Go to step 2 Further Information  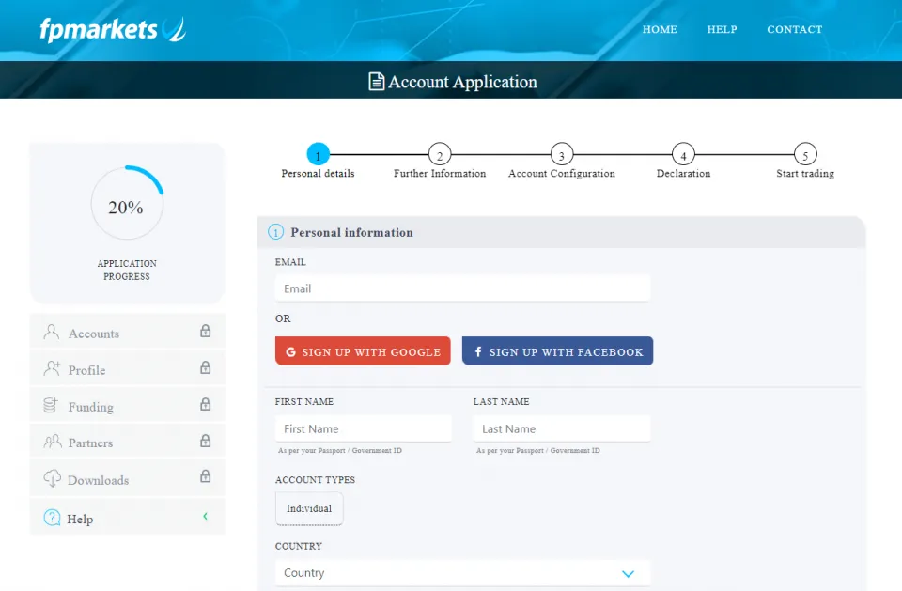pyautogui.click(x=439, y=155)
